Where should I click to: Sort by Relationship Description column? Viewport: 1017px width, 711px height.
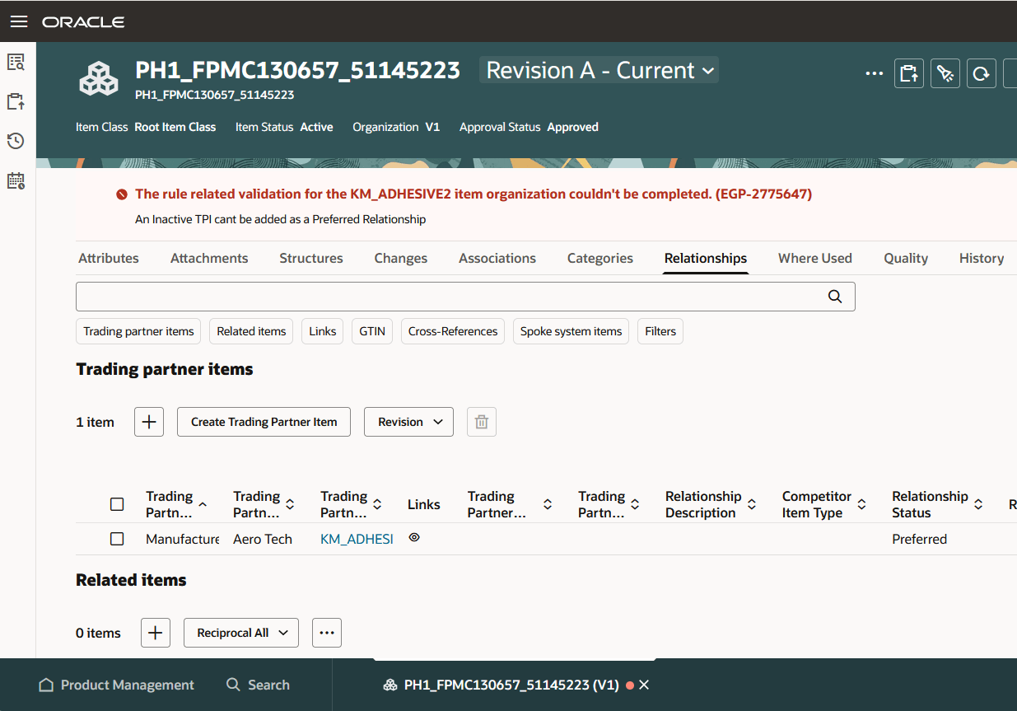[x=752, y=504]
